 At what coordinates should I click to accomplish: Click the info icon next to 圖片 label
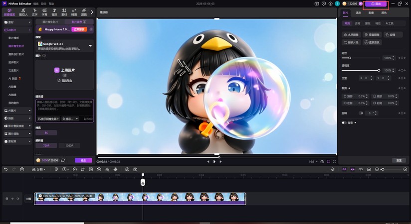click(x=44, y=56)
